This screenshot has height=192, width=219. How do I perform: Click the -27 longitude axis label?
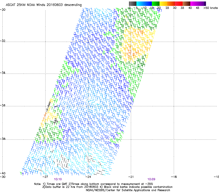pyautogui.click(x=45, y=177)
